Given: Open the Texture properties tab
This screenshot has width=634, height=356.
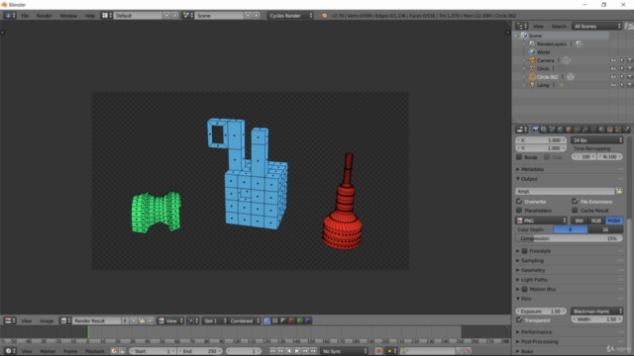Looking at the screenshot, I should point(610,130).
